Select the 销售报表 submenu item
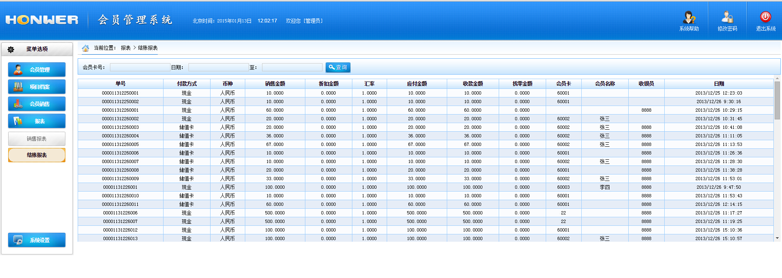The height and width of the screenshot is (278, 782). [x=37, y=139]
